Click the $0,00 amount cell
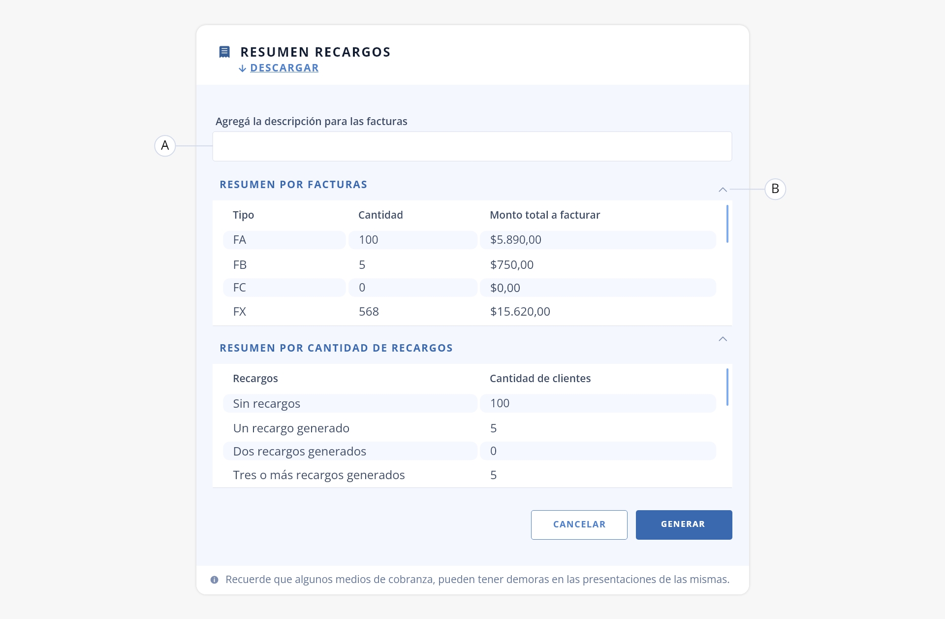The height and width of the screenshot is (619, 945). point(598,288)
